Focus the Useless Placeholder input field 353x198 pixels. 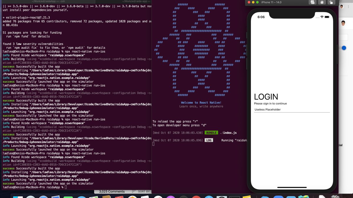pos(292,110)
